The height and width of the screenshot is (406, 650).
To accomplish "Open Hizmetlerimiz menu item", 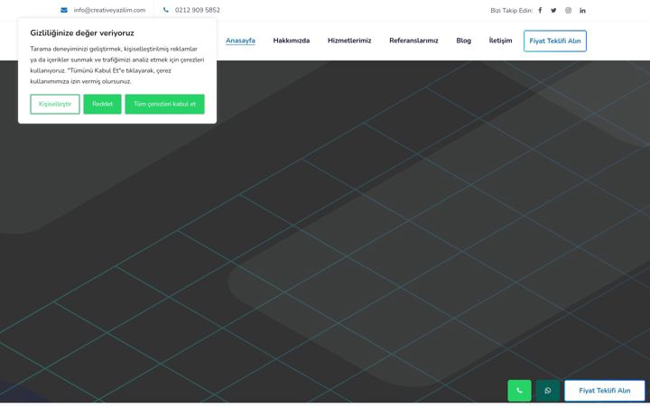I will (349, 41).
